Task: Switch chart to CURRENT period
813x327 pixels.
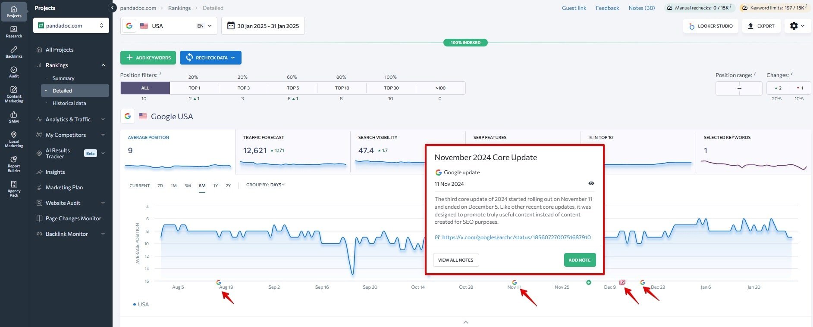Action: click(140, 186)
